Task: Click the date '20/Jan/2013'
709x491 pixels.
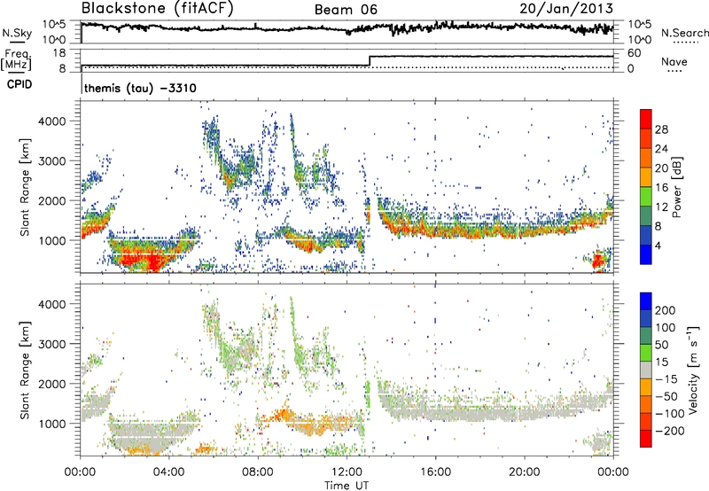Action: [x=566, y=9]
